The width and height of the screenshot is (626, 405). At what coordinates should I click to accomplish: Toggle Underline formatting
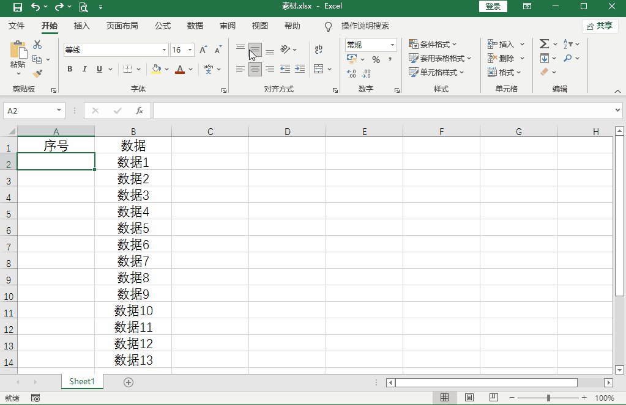(x=99, y=69)
